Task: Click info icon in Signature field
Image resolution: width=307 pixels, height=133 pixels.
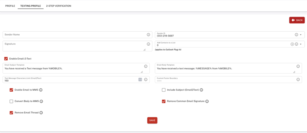Action: (x=148, y=44)
